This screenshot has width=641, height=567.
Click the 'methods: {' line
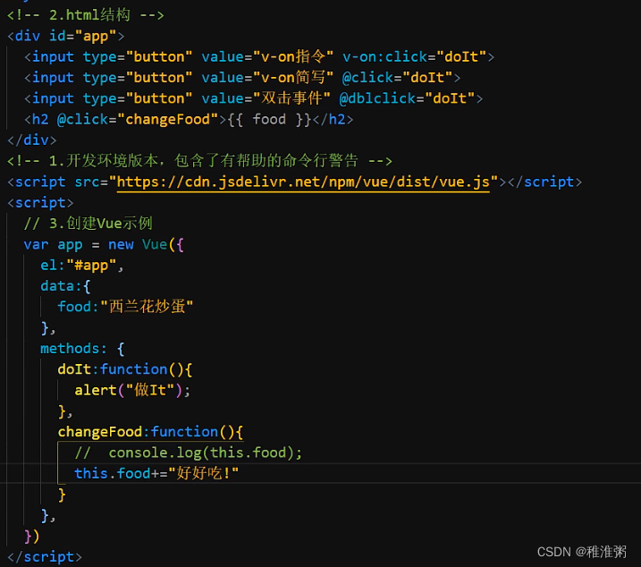click(x=82, y=349)
